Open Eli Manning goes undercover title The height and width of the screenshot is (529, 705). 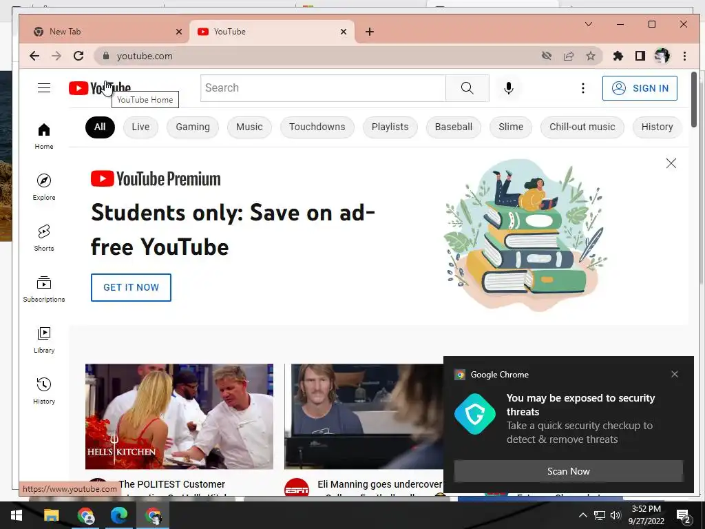380,484
